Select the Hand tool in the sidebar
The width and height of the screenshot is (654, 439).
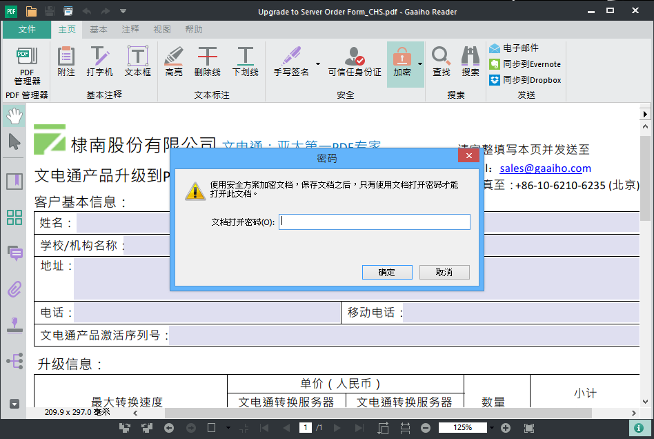pos(13,115)
